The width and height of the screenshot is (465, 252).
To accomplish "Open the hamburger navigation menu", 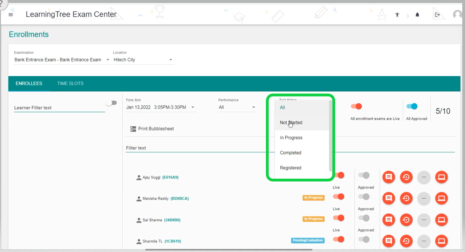I will pos(11,15).
